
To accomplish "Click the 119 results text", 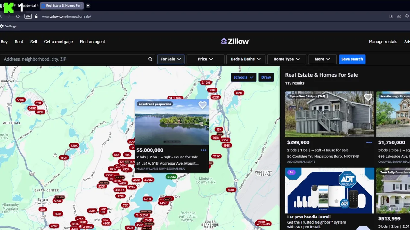I will click(295, 83).
